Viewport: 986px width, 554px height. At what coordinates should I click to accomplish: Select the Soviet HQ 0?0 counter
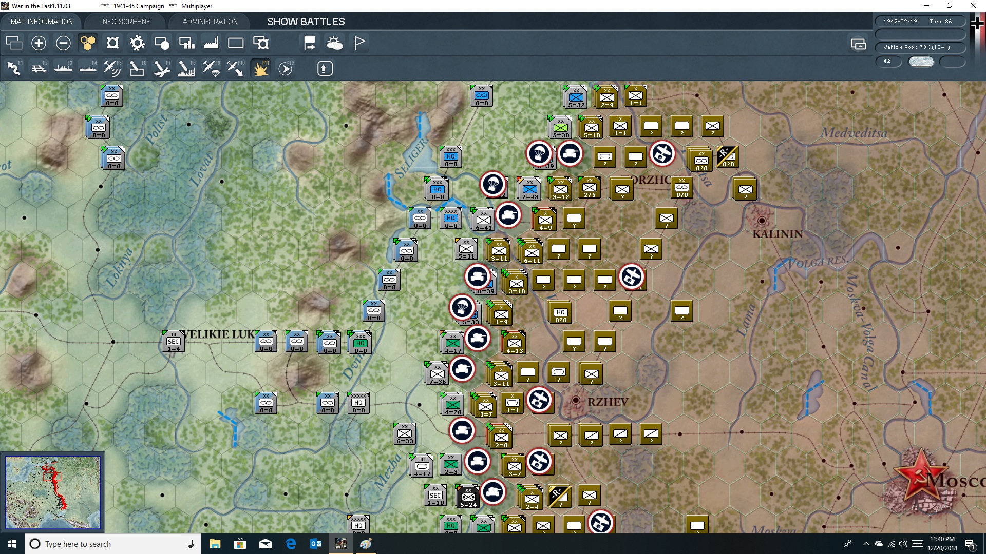coord(560,312)
